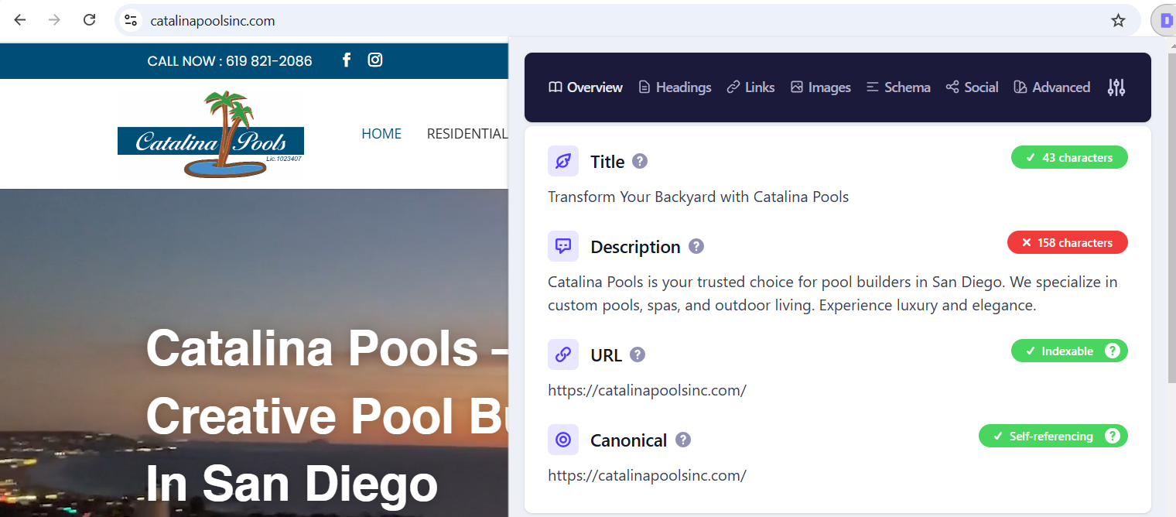Open help question mark next to URL
1176x517 pixels.
tap(638, 355)
